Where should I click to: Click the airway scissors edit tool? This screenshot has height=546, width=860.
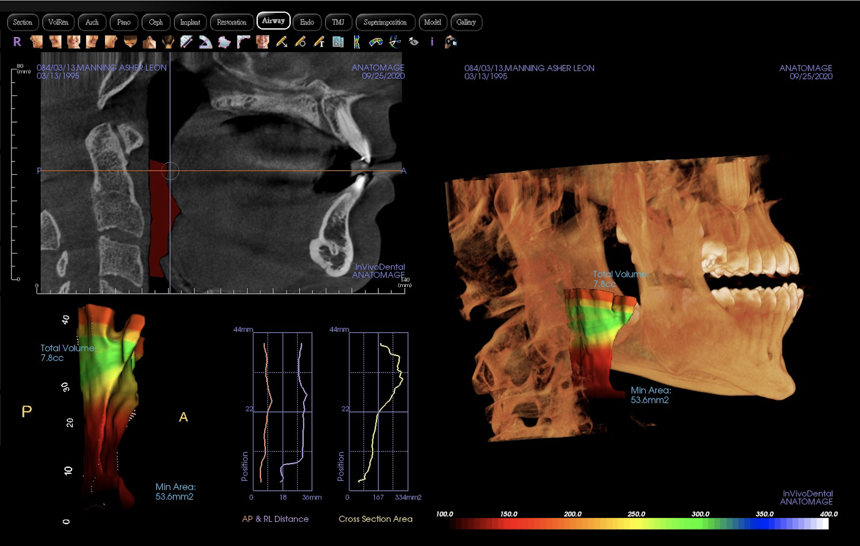[395, 42]
